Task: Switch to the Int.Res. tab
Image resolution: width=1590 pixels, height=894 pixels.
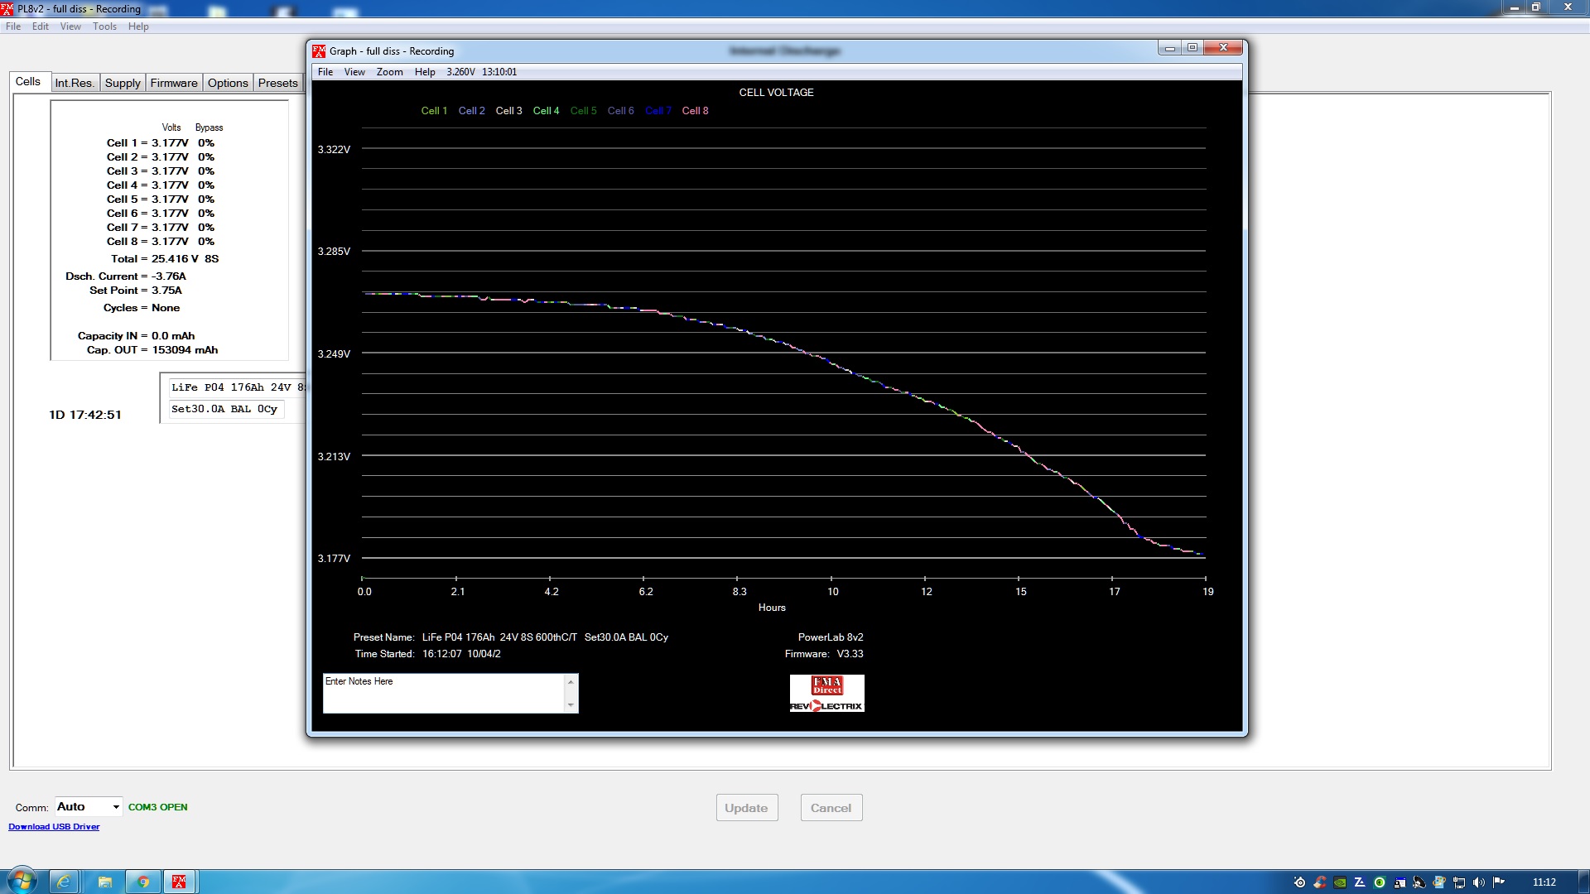Action: coord(75,83)
